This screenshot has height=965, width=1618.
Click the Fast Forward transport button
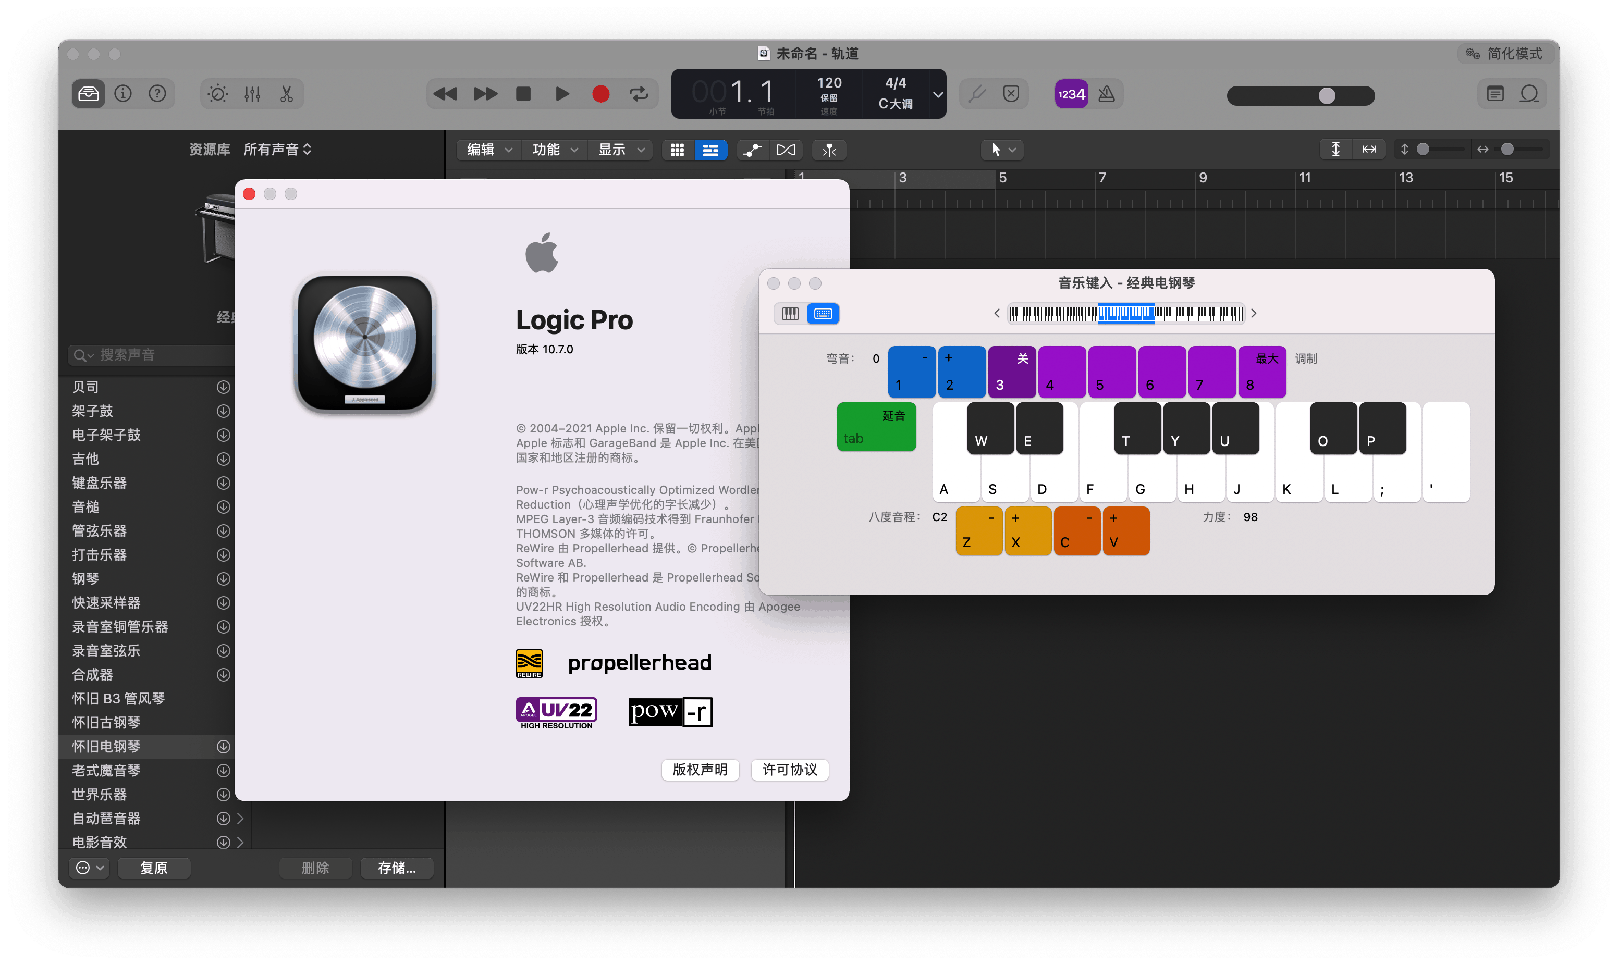pos(485,94)
